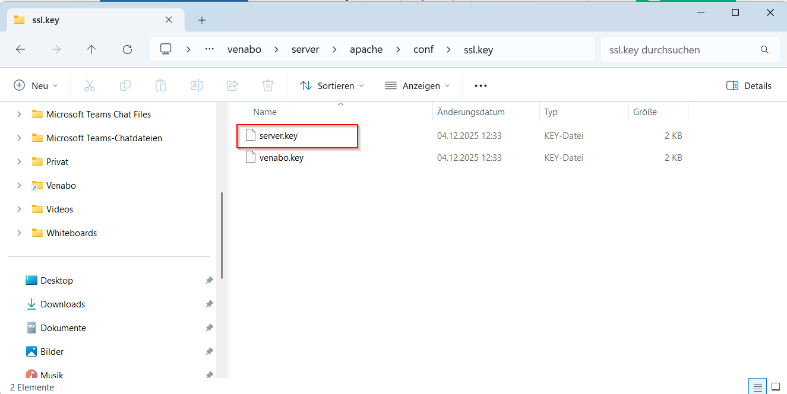Click the apache breadcrumb segment
The width and height of the screenshot is (787, 394).
(x=366, y=50)
